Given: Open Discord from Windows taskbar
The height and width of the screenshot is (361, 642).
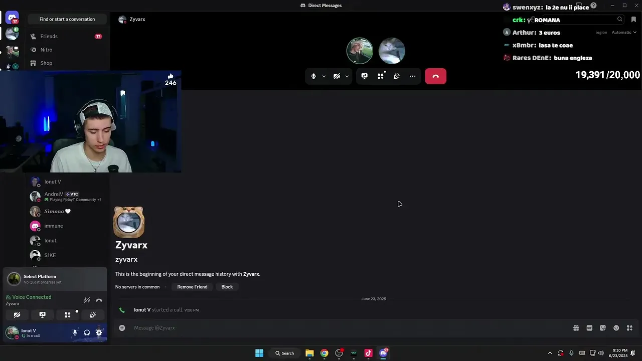Looking at the screenshot, I should click(383, 353).
